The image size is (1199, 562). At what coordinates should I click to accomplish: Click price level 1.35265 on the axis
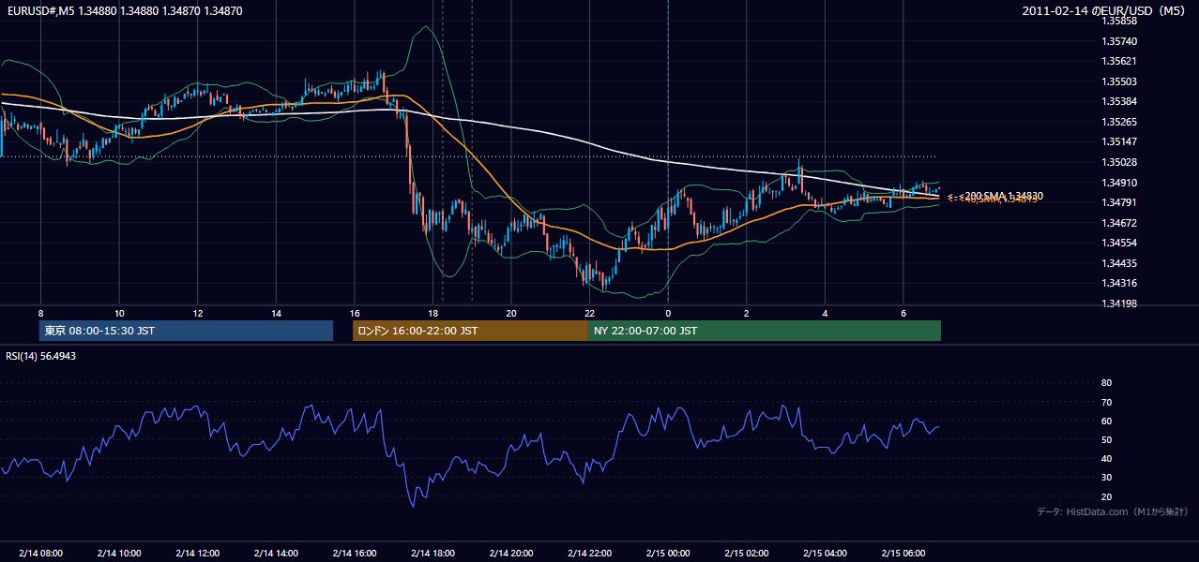(x=1121, y=122)
